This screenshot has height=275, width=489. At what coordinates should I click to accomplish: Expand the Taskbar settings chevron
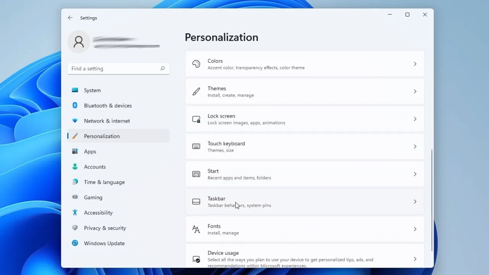click(415, 202)
